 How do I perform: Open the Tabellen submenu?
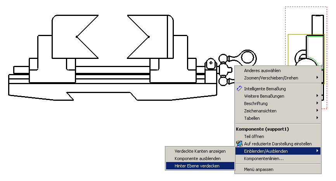coord(278,118)
